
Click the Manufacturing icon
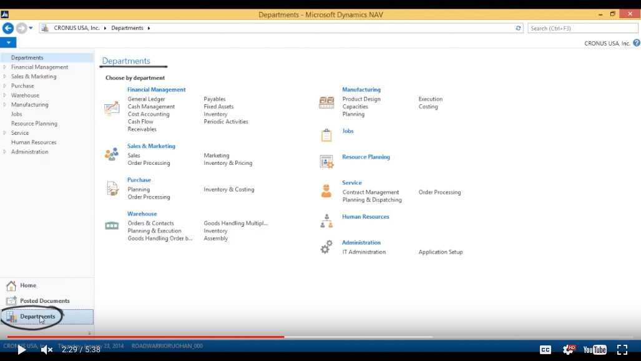[x=326, y=102]
